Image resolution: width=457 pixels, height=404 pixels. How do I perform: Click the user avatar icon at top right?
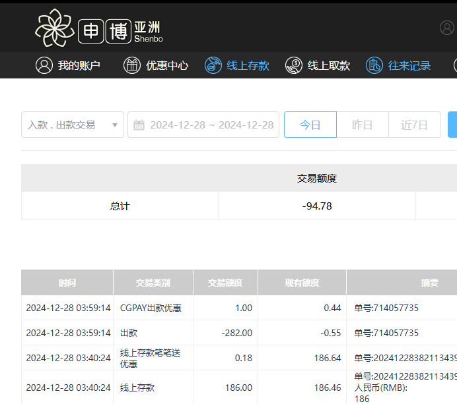[448, 28]
